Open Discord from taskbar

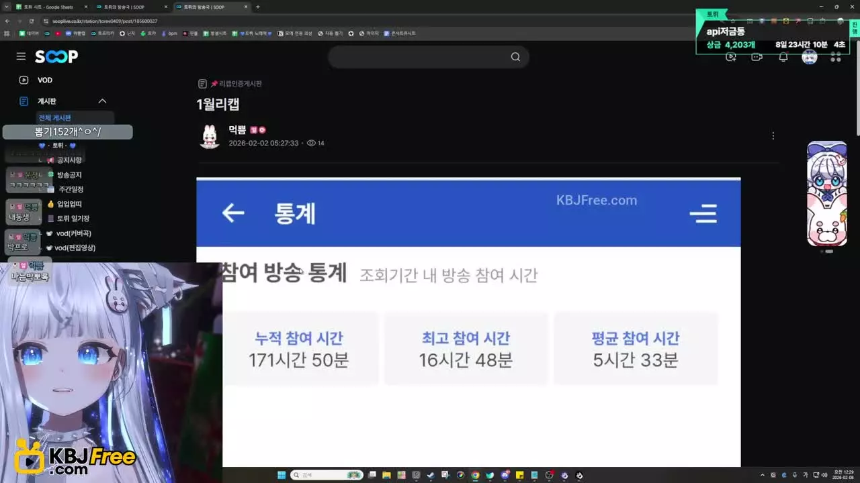click(505, 476)
